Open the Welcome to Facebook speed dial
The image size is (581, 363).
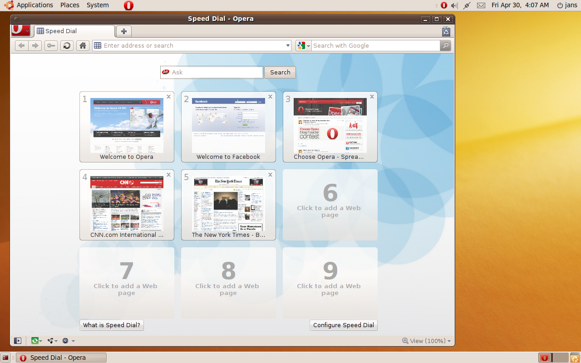(228, 127)
